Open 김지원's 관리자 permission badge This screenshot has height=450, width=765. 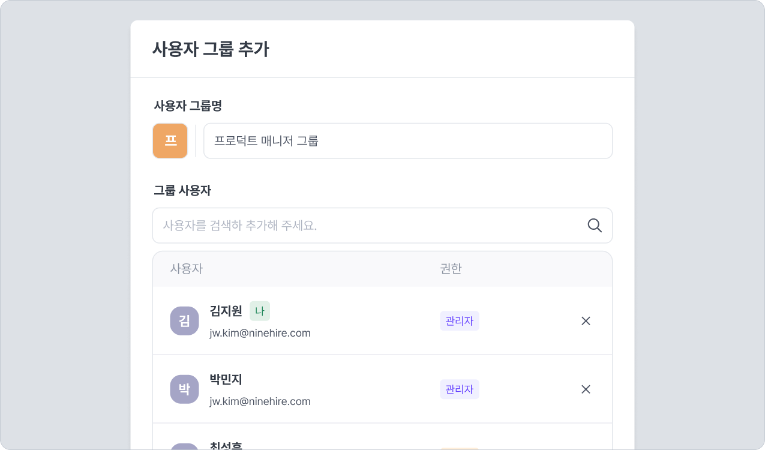click(459, 321)
